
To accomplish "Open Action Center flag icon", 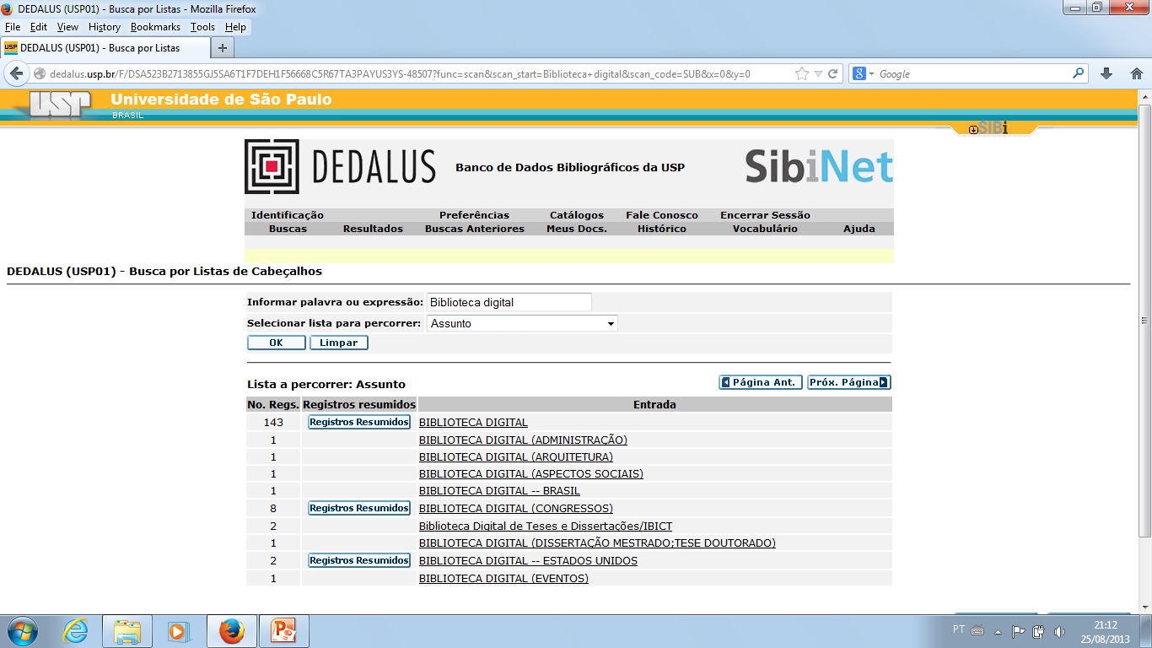I will [x=1018, y=631].
